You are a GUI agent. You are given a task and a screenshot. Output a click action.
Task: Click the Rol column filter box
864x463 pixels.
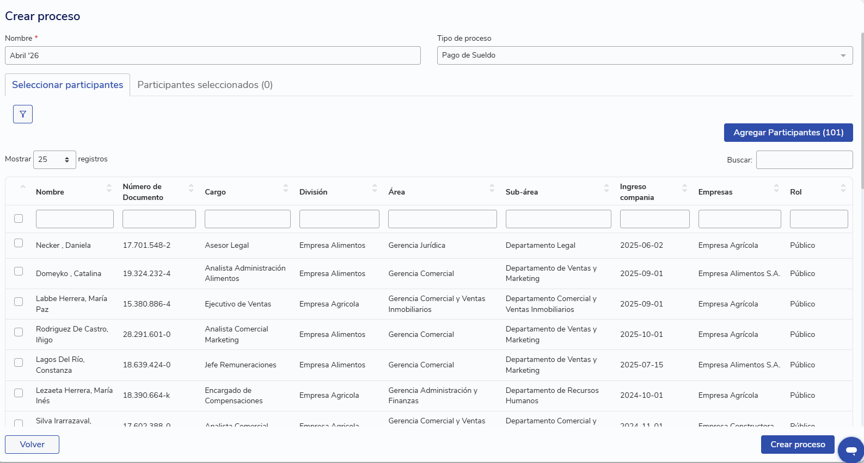click(x=819, y=219)
